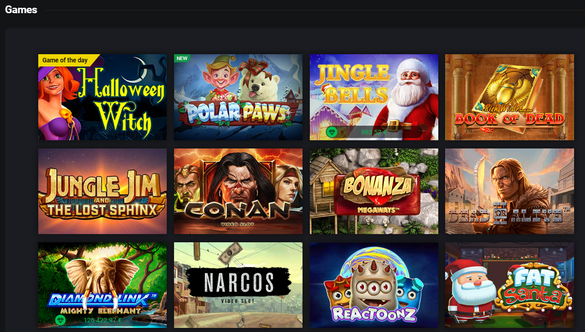Click the NEW badge on Polar Paws
This screenshot has width=585, height=332.
[182, 58]
